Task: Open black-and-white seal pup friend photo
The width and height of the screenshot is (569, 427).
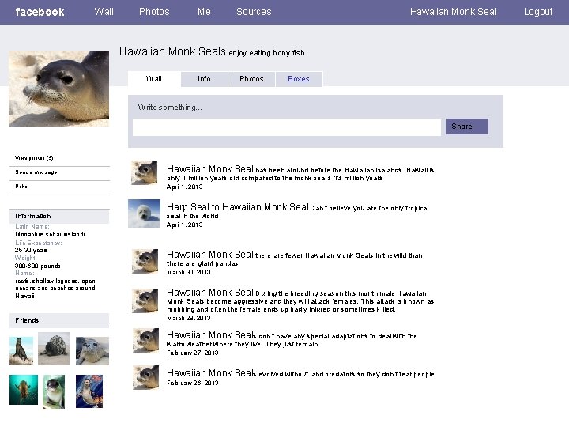Action: tap(54, 391)
